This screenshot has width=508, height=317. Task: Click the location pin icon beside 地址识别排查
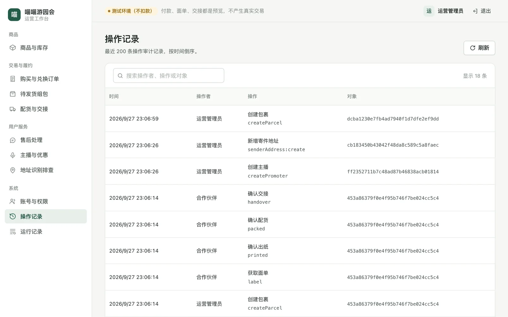(x=13, y=170)
